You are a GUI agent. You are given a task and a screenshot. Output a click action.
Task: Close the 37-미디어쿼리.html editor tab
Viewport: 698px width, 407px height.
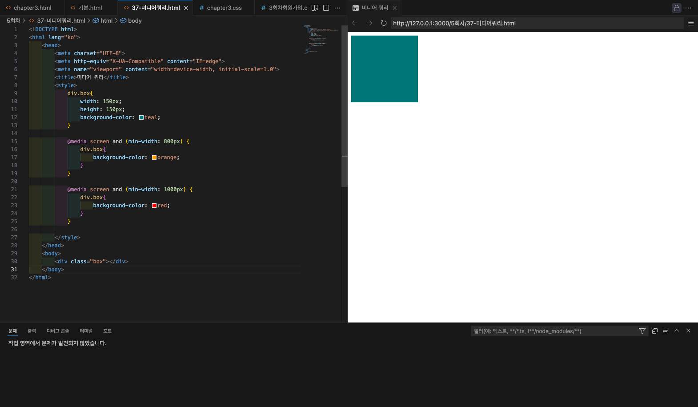click(x=186, y=8)
